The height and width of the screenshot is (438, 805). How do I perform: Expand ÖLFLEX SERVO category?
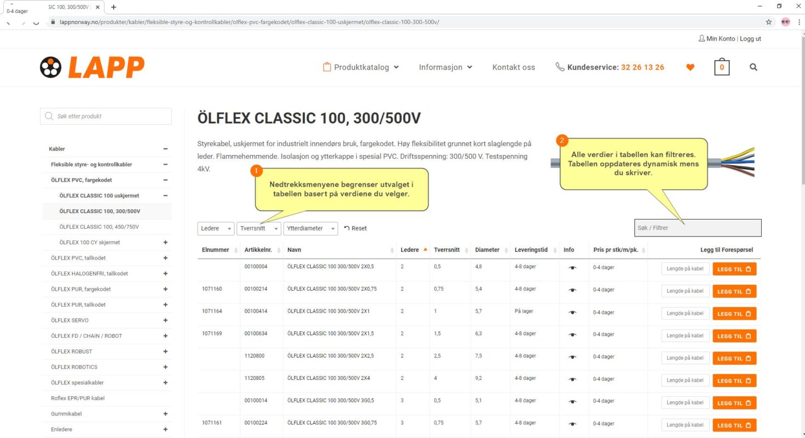pos(165,320)
